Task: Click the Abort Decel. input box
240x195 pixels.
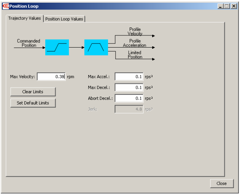Action: pyautogui.click(x=129, y=98)
